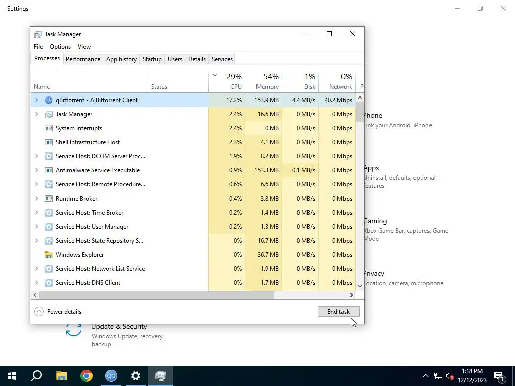Sort by the Network column header

pos(337,81)
